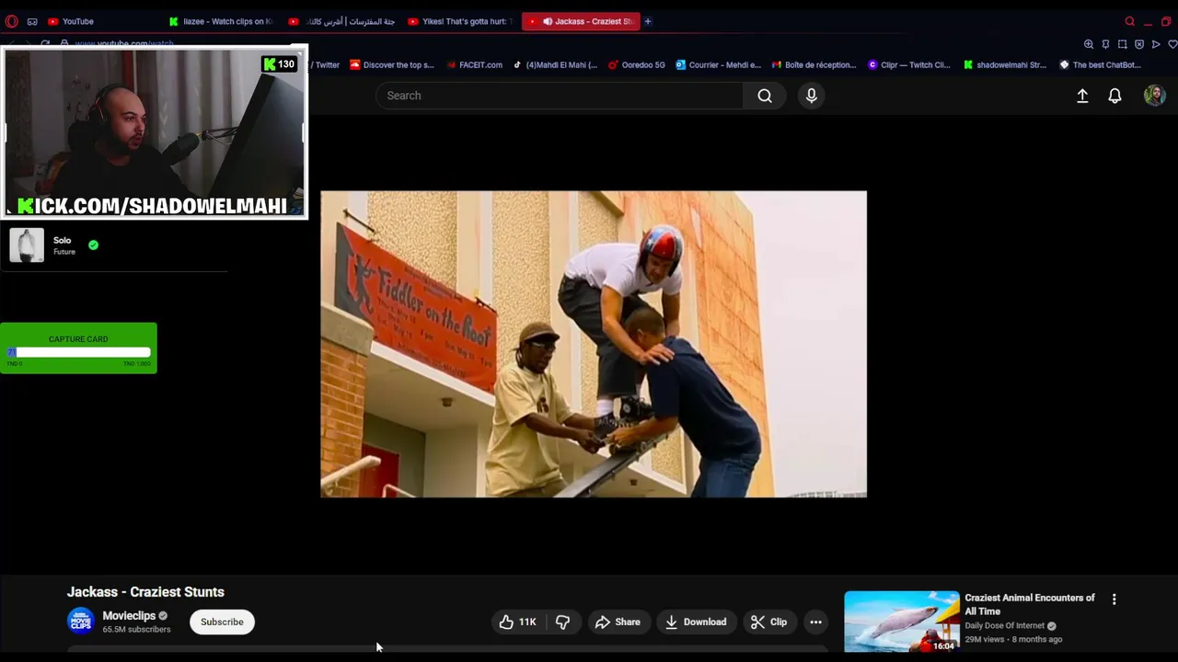Open the Opera workspaces icon beside the menu
The image size is (1178, 662).
tap(32, 21)
